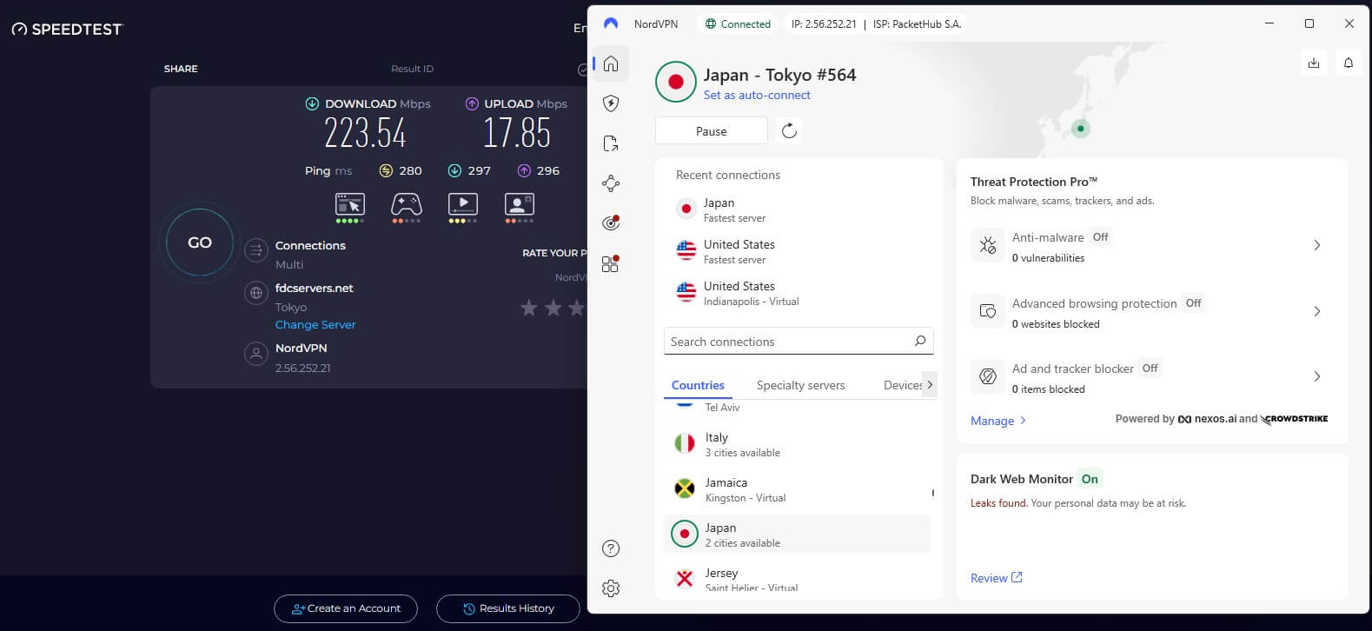Click into the Search connections field
The width and height of the screenshot is (1372, 631).
[799, 341]
